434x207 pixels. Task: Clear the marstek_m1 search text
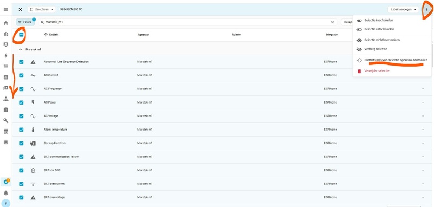tap(333, 22)
